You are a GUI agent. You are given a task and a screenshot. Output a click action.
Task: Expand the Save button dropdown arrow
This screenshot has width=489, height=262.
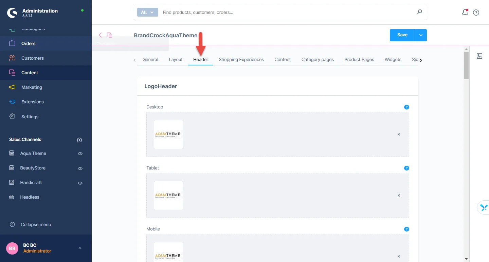(421, 35)
